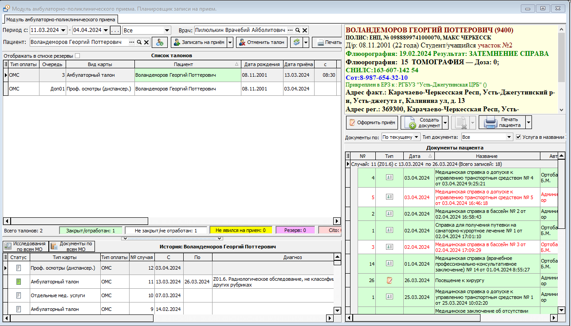The width and height of the screenshot is (571, 326).
Task: Click the patient-with-checkmark icon button
Action: click(x=159, y=42)
